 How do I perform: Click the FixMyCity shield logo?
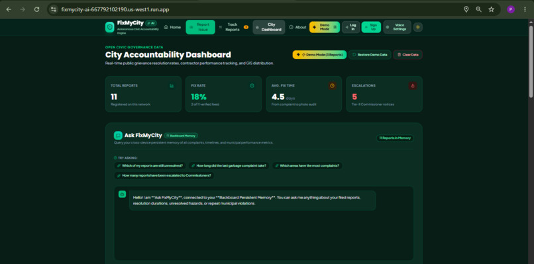pyautogui.click(x=110, y=27)
